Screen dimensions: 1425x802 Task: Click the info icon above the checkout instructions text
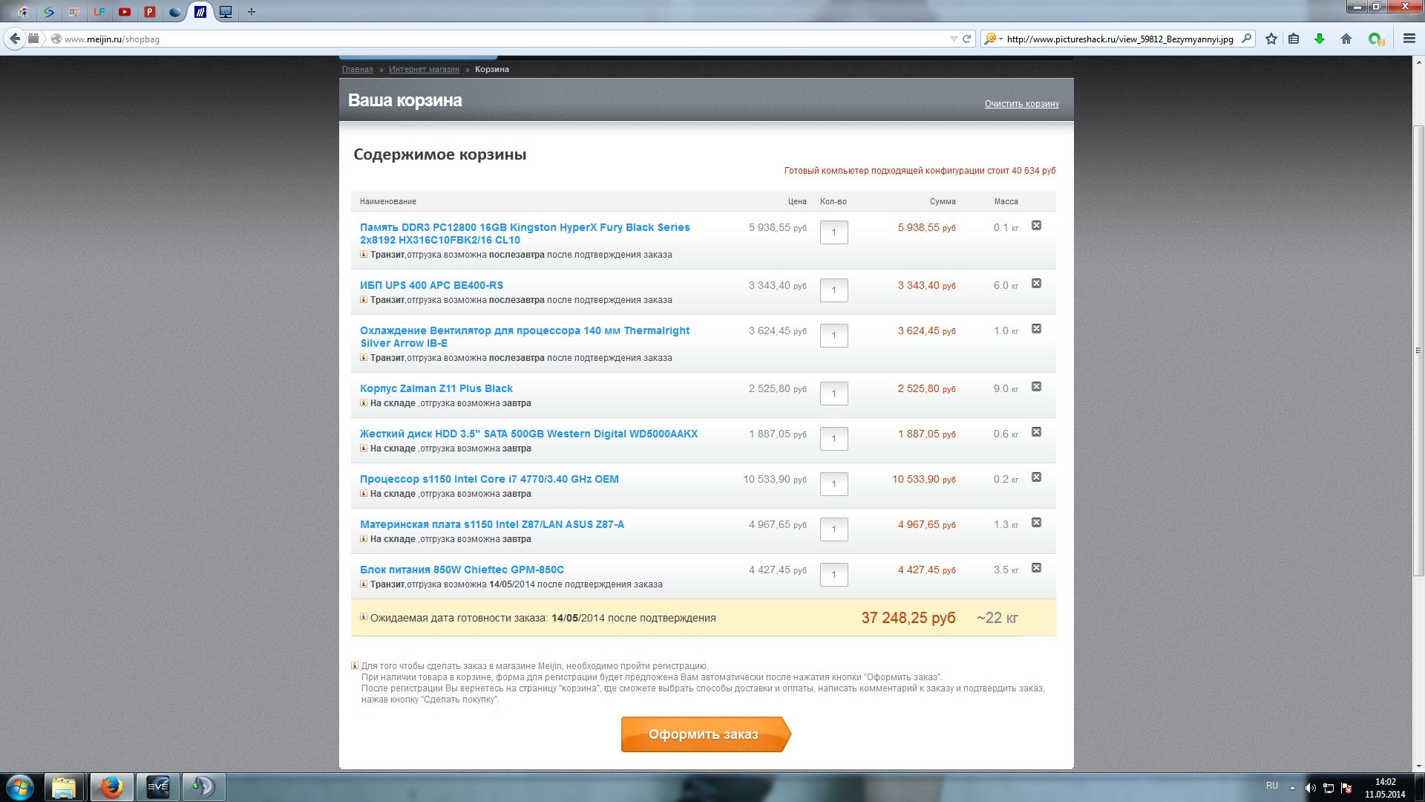coord(355,665)
